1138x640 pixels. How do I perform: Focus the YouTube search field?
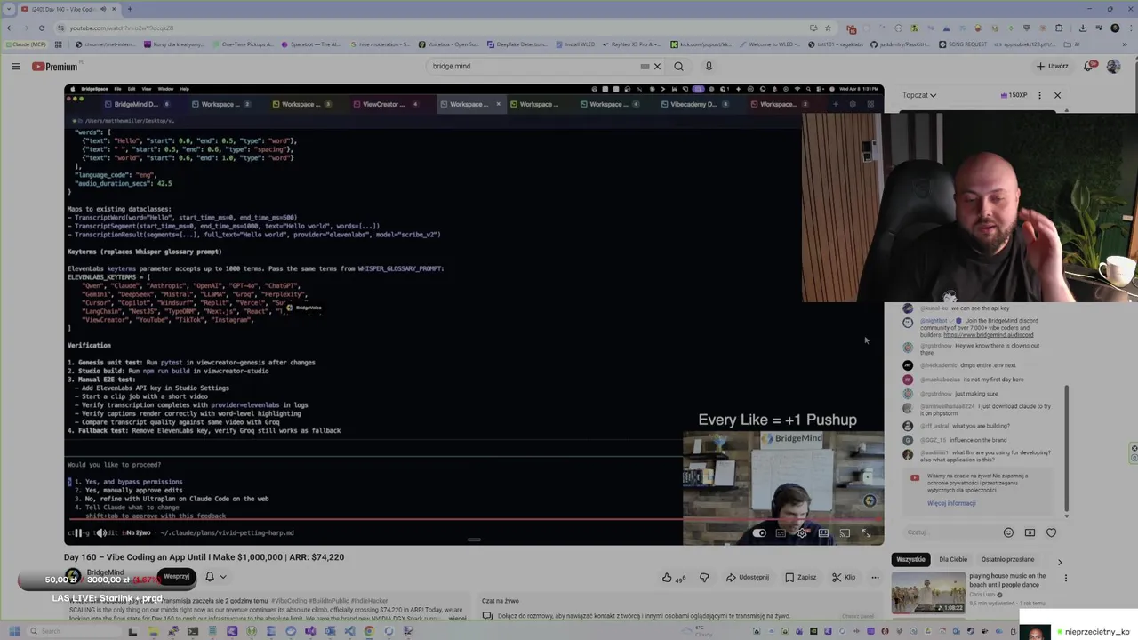[533, 67]
